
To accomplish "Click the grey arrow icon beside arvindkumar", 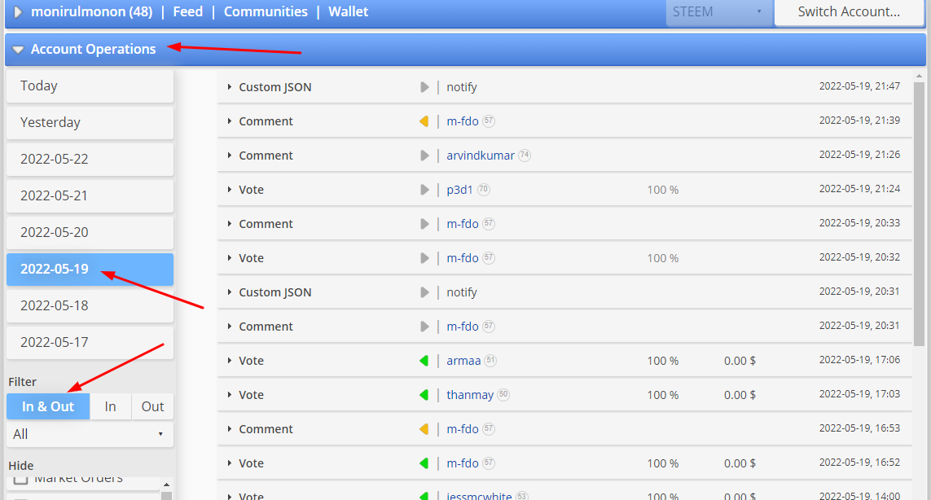I will pos(424,156).
